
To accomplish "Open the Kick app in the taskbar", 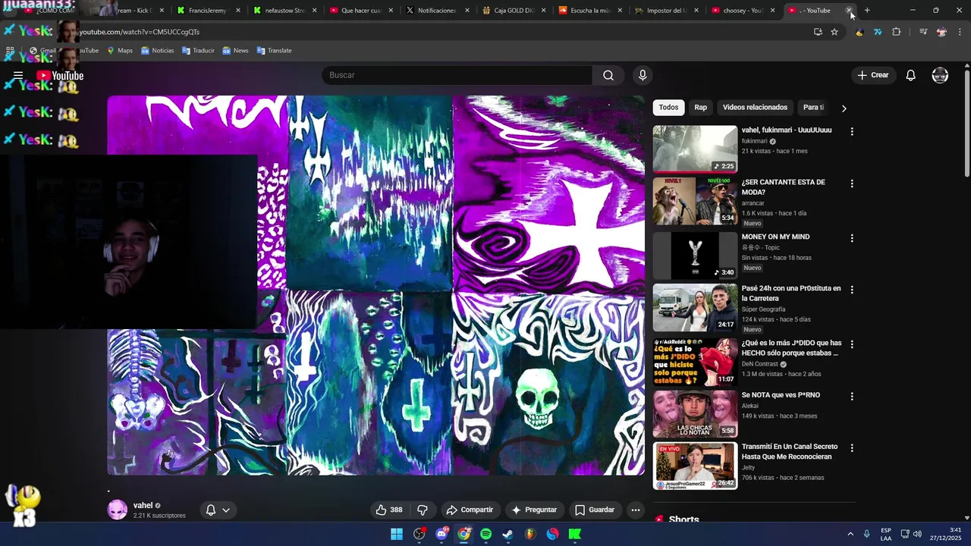I will pyautogui.click(x=575, y=534).
